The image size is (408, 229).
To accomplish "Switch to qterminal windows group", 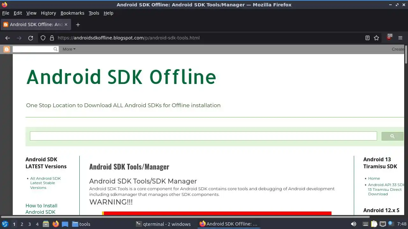I will coord(163,224).
